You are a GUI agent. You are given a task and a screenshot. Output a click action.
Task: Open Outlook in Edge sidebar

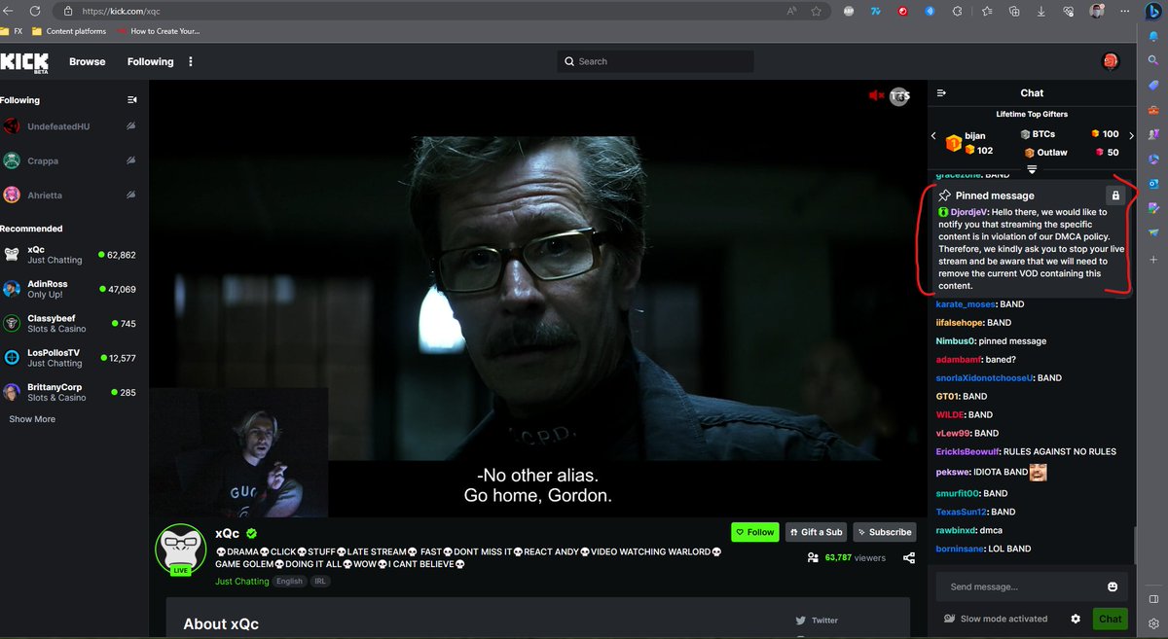1153,183
